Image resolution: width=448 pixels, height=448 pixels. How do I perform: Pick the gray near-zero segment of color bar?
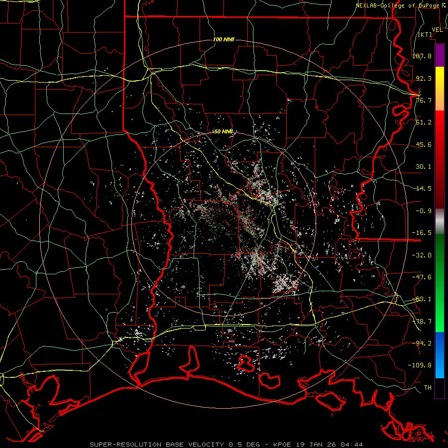440,222
